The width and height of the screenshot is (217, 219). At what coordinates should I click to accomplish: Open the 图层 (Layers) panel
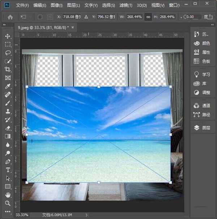(203, 128)
